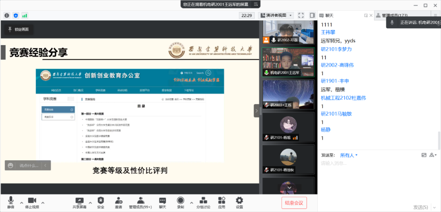The height and width of the screenshot is (212, 441).
Task: Open the 所有人 recipient dropdown in chat
Action: [x=349, y=155]
